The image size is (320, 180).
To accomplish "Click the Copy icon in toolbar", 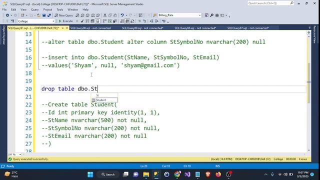I will (x=110, y=15).
